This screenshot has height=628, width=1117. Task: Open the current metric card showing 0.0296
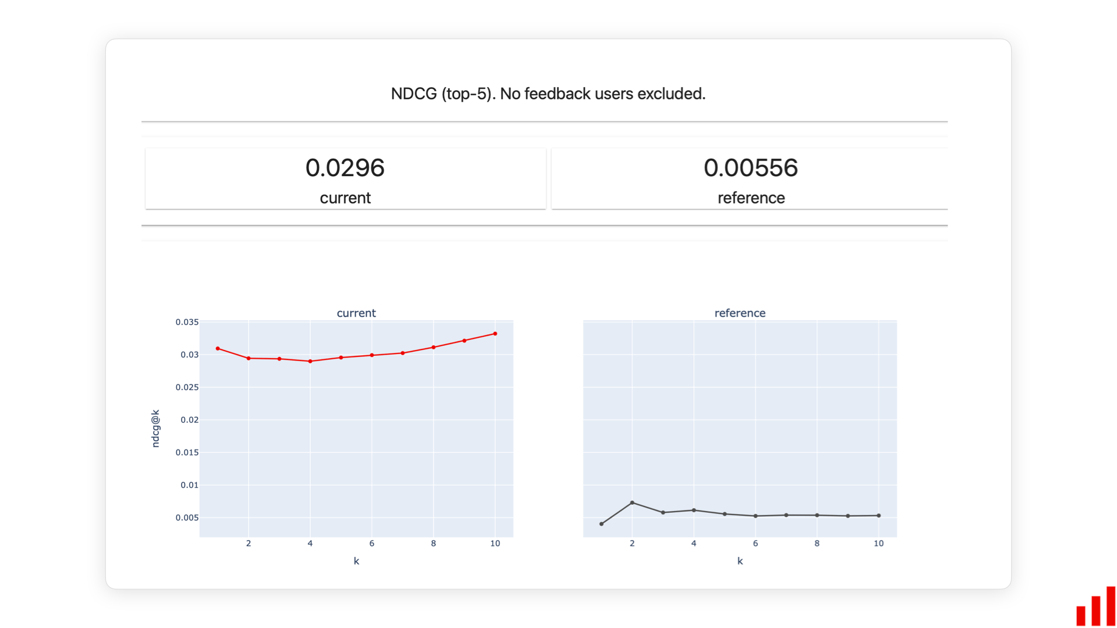click(x=345, y=178)
